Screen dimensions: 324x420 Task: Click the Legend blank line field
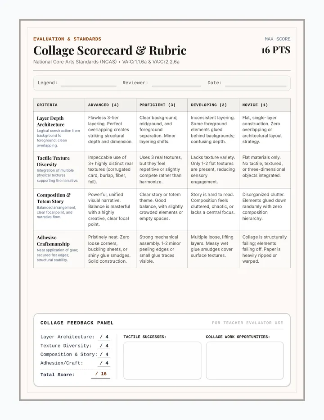tap(89, 83)
